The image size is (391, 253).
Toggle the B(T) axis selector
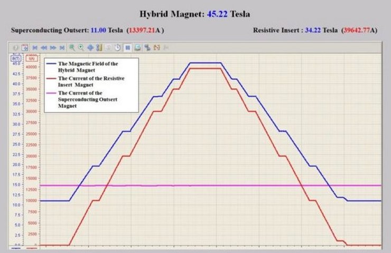pos(16,58)
